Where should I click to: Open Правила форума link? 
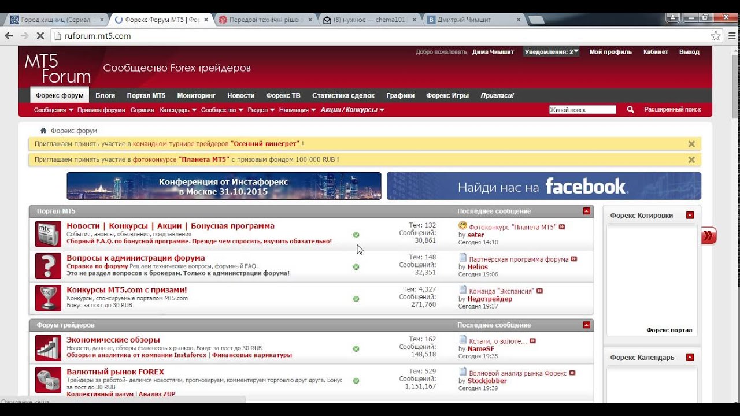tap(101, 110)
